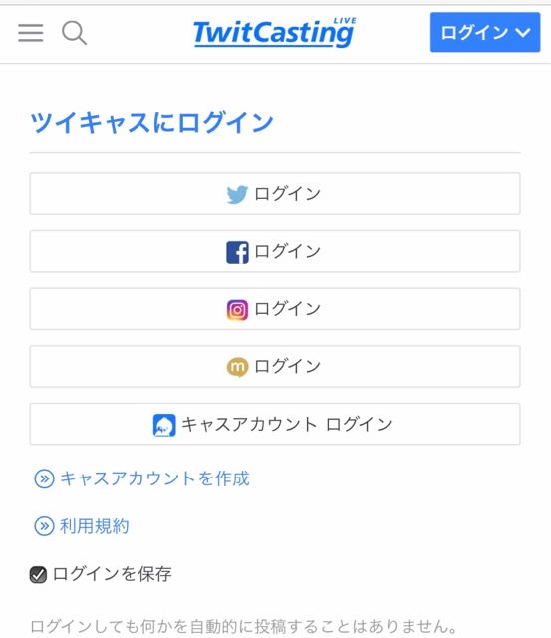The height and width of the screenshot is (638, 551).
Task: Click the Instagram logo icon
Action: pos(237,310)
